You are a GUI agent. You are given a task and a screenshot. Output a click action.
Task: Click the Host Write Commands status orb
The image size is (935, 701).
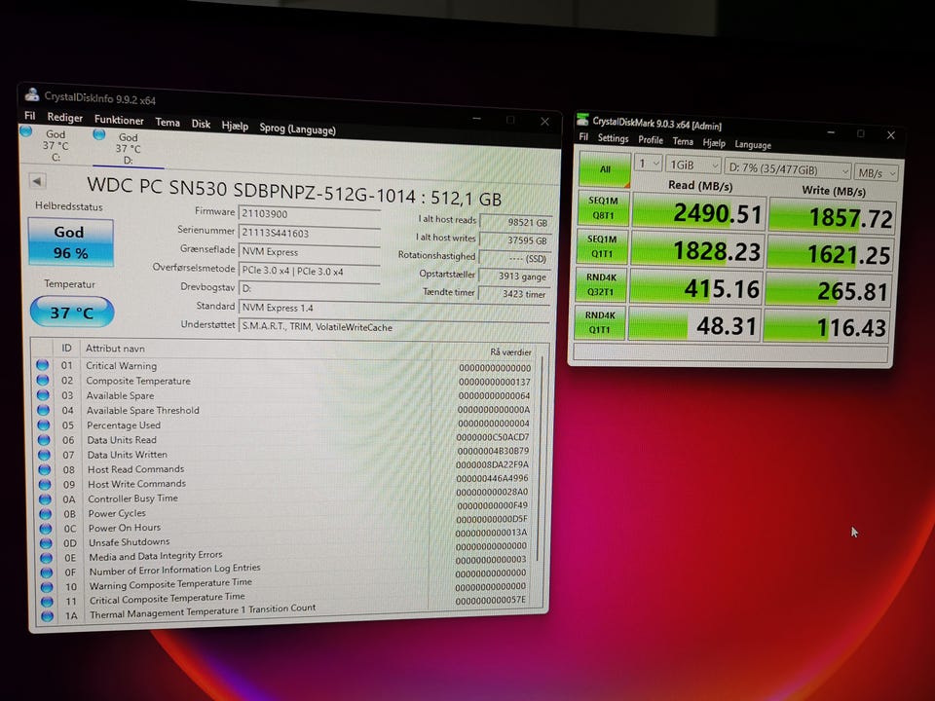pos(45,484)
